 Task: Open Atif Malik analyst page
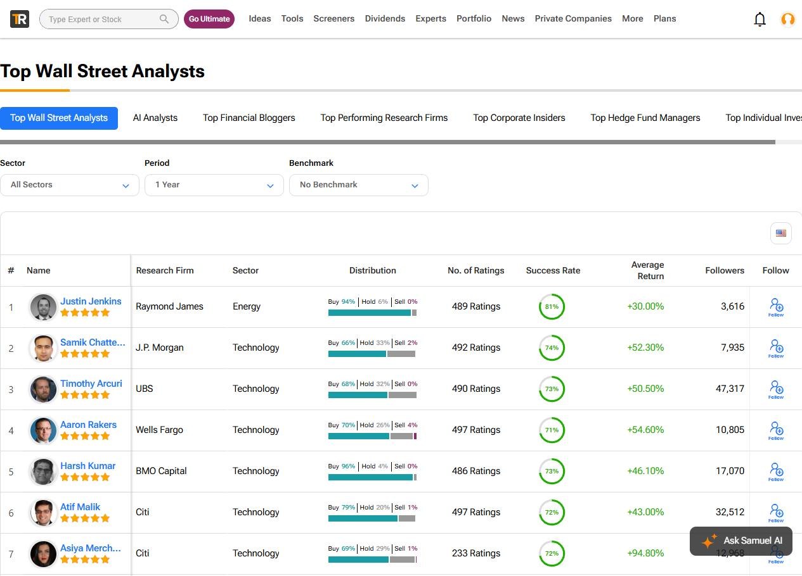coord(80,507)
